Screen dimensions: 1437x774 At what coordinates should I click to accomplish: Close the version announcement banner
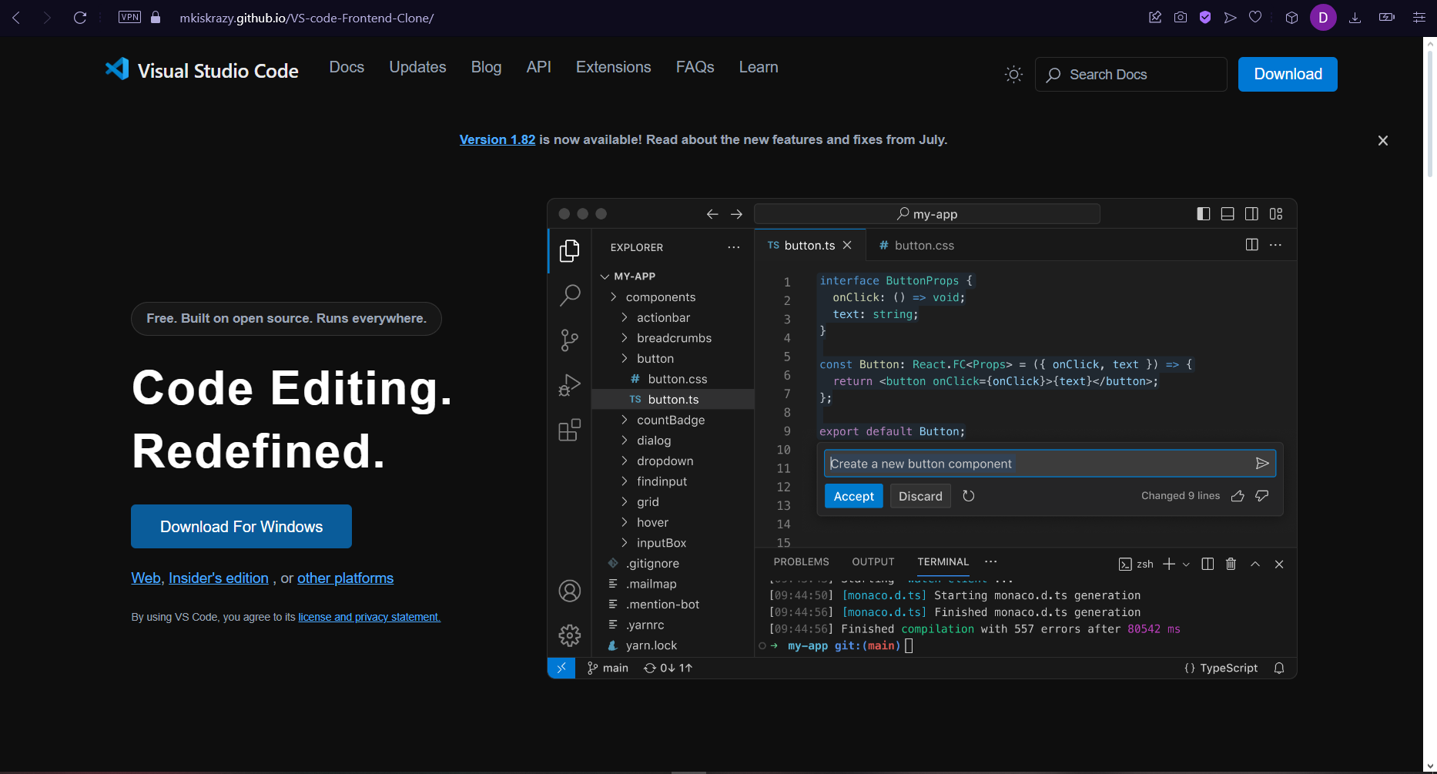[x=1383, y=140]
